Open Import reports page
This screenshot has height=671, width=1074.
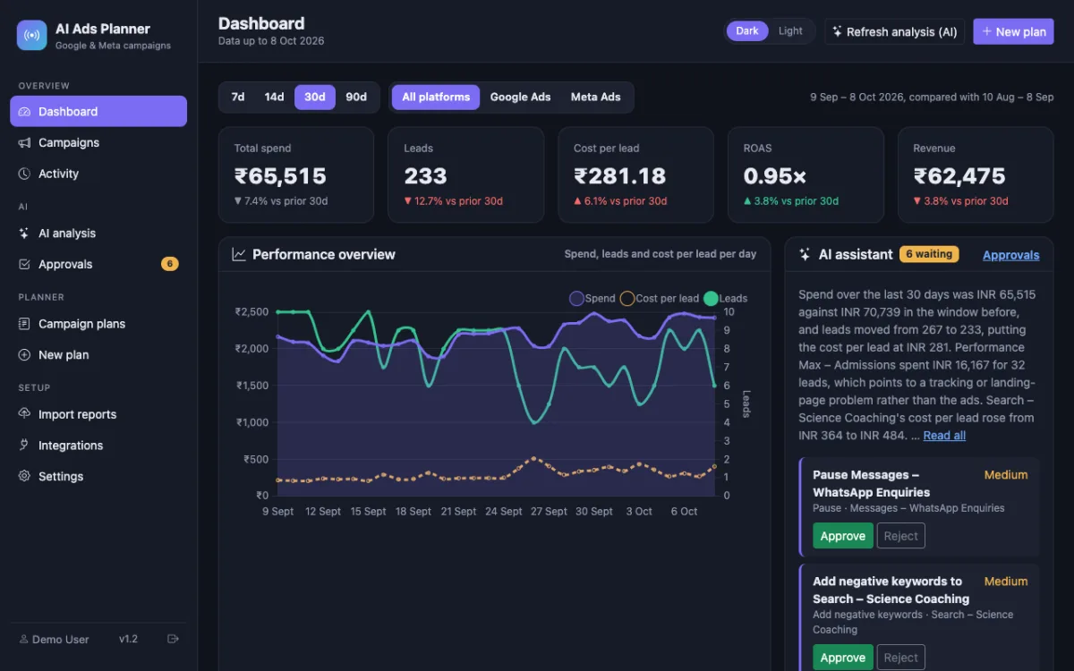(98, 414)
